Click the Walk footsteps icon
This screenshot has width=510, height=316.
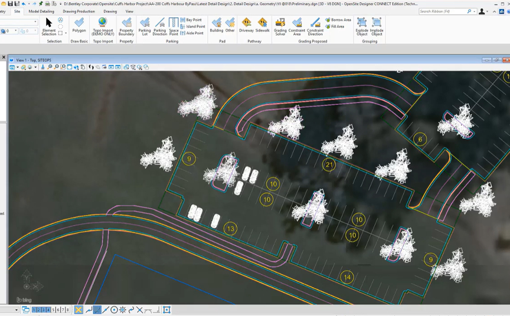tap(91, 67)
